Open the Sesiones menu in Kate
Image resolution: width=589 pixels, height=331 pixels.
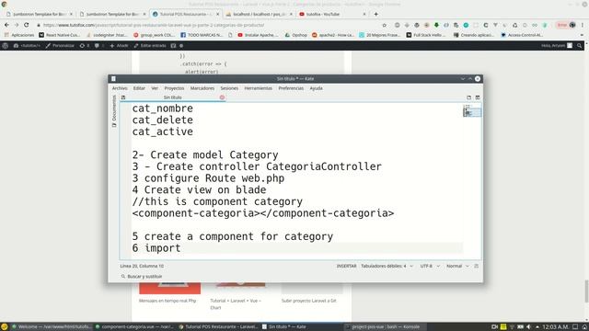(229, 88)
